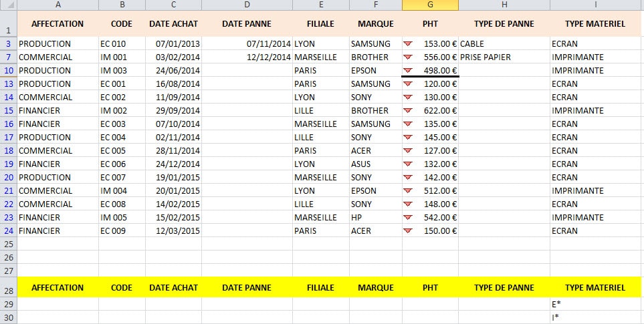Viewport: 644px width, 324px height.
Task: Click the red down arrow beside 556.00 €
Action: [407, 57]
